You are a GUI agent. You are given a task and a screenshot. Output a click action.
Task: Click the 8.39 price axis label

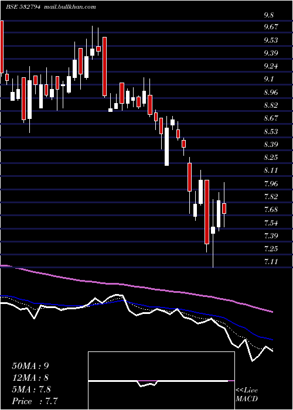(271, 144)
